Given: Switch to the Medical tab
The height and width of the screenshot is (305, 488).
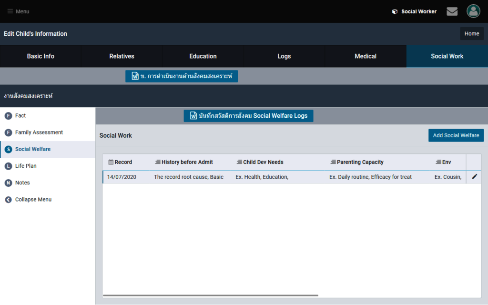Looking at the screenshot, I should click(x=366, y=56).
